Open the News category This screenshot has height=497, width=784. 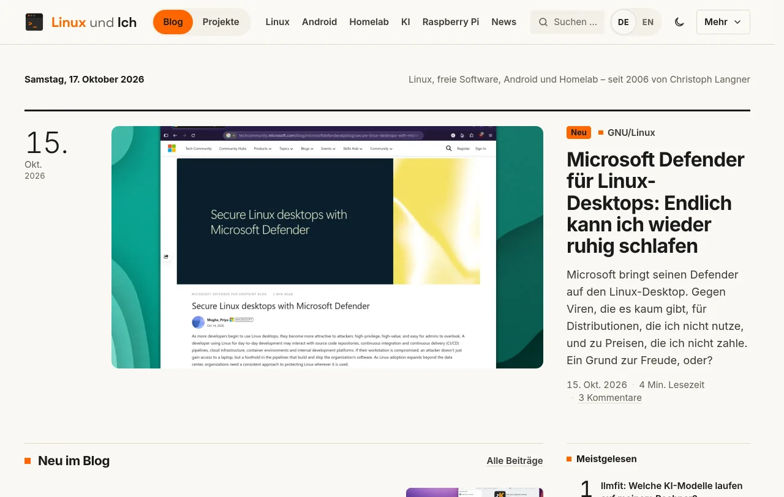pos(503,22)
